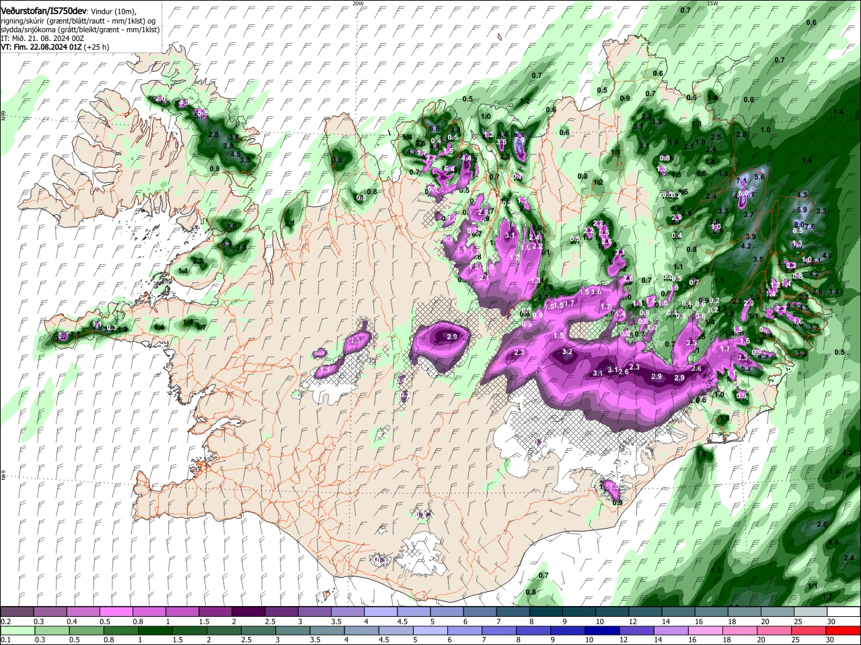The height and width of the screenshot is (645, 861).
Task: Select the darkest green 1 rain scale swatch
Action: point(155,631)
